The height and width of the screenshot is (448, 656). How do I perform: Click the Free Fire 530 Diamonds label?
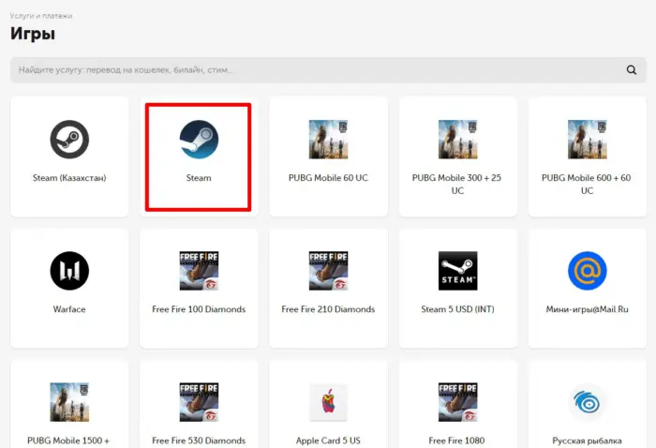coord(199,441)
